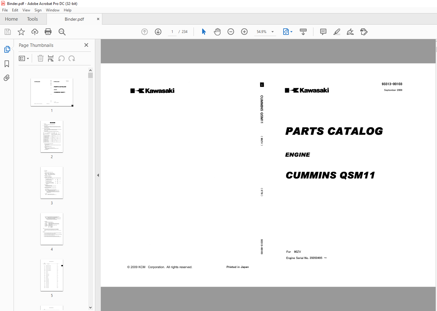Open the Attachments paperclip pane
The width and height of the screenshot is (437, 311).
tap(7, 78)
